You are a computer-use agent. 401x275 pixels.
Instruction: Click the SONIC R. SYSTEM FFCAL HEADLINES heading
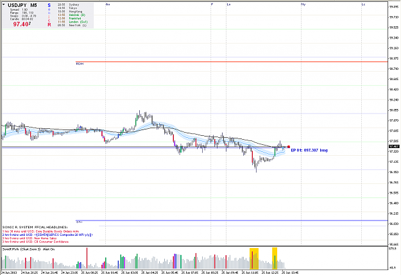point(35,227)
